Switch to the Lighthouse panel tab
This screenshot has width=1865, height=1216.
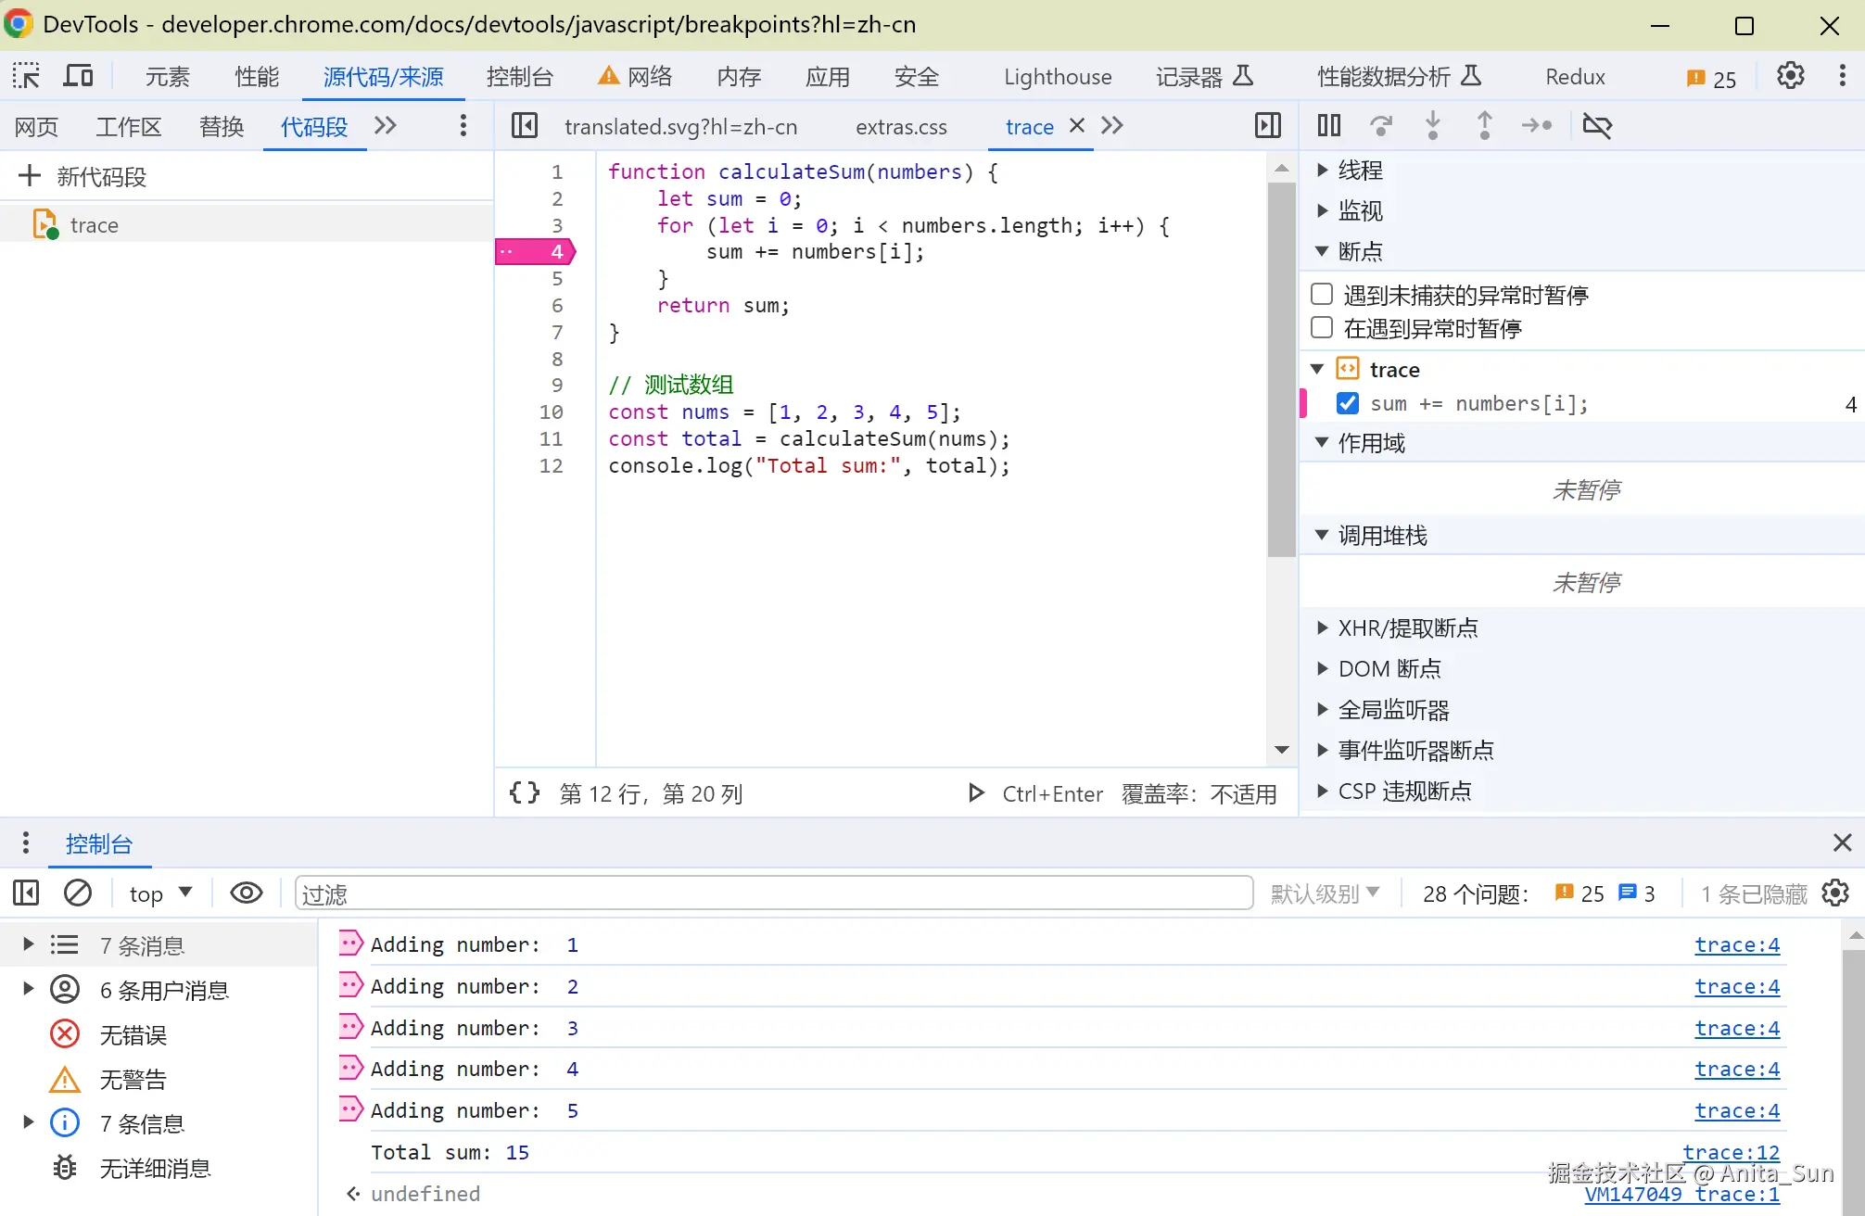coord(1057,76)
